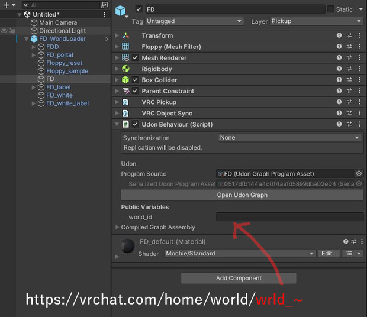Disable the Mesh Renderer component checkbox
The width and height of the screenshot is (367, 317).
[136, 57]
